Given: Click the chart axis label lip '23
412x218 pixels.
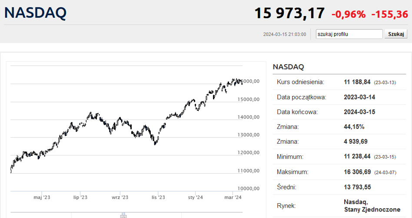Looking at the screenshot, I should (80, 197).
